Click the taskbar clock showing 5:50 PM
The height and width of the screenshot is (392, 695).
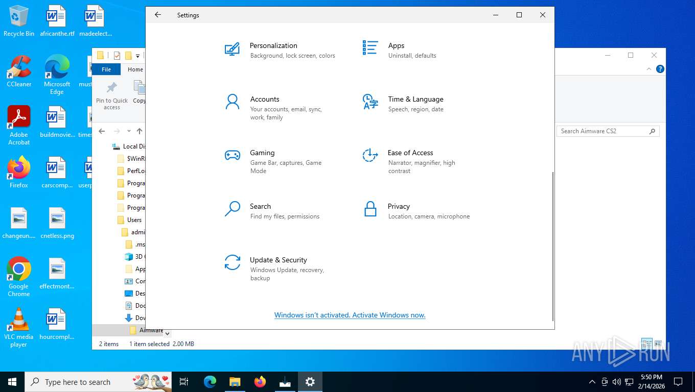pos(651,381)
